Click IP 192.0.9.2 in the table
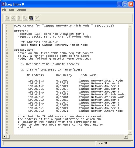The width and height of the screenshot is (135, 148). [x=36, y=105]
